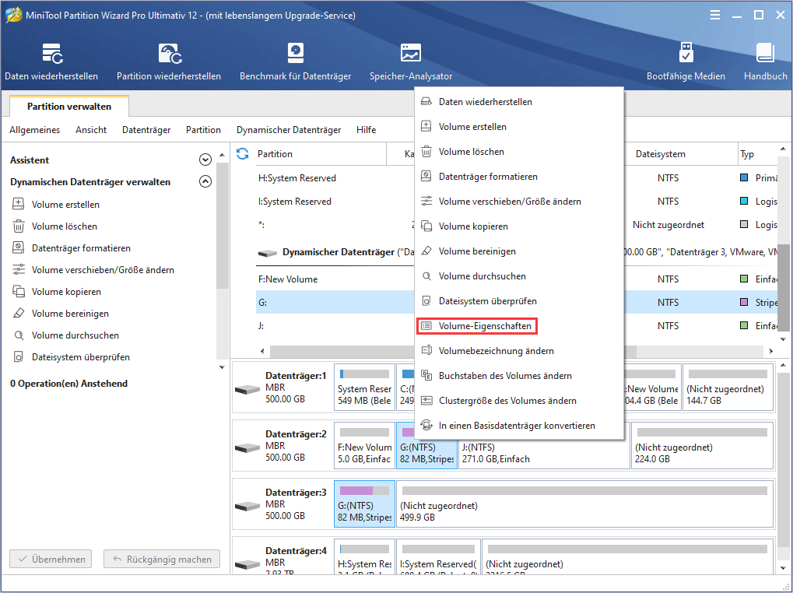Viewport: 793px width, 593px height.
Task: Click the purple Striped type color swatch
Action: [x=744, y=302]
